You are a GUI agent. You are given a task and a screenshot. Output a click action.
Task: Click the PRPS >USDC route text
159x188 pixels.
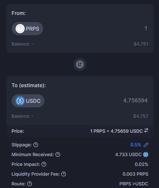click(x=134, y=184)
